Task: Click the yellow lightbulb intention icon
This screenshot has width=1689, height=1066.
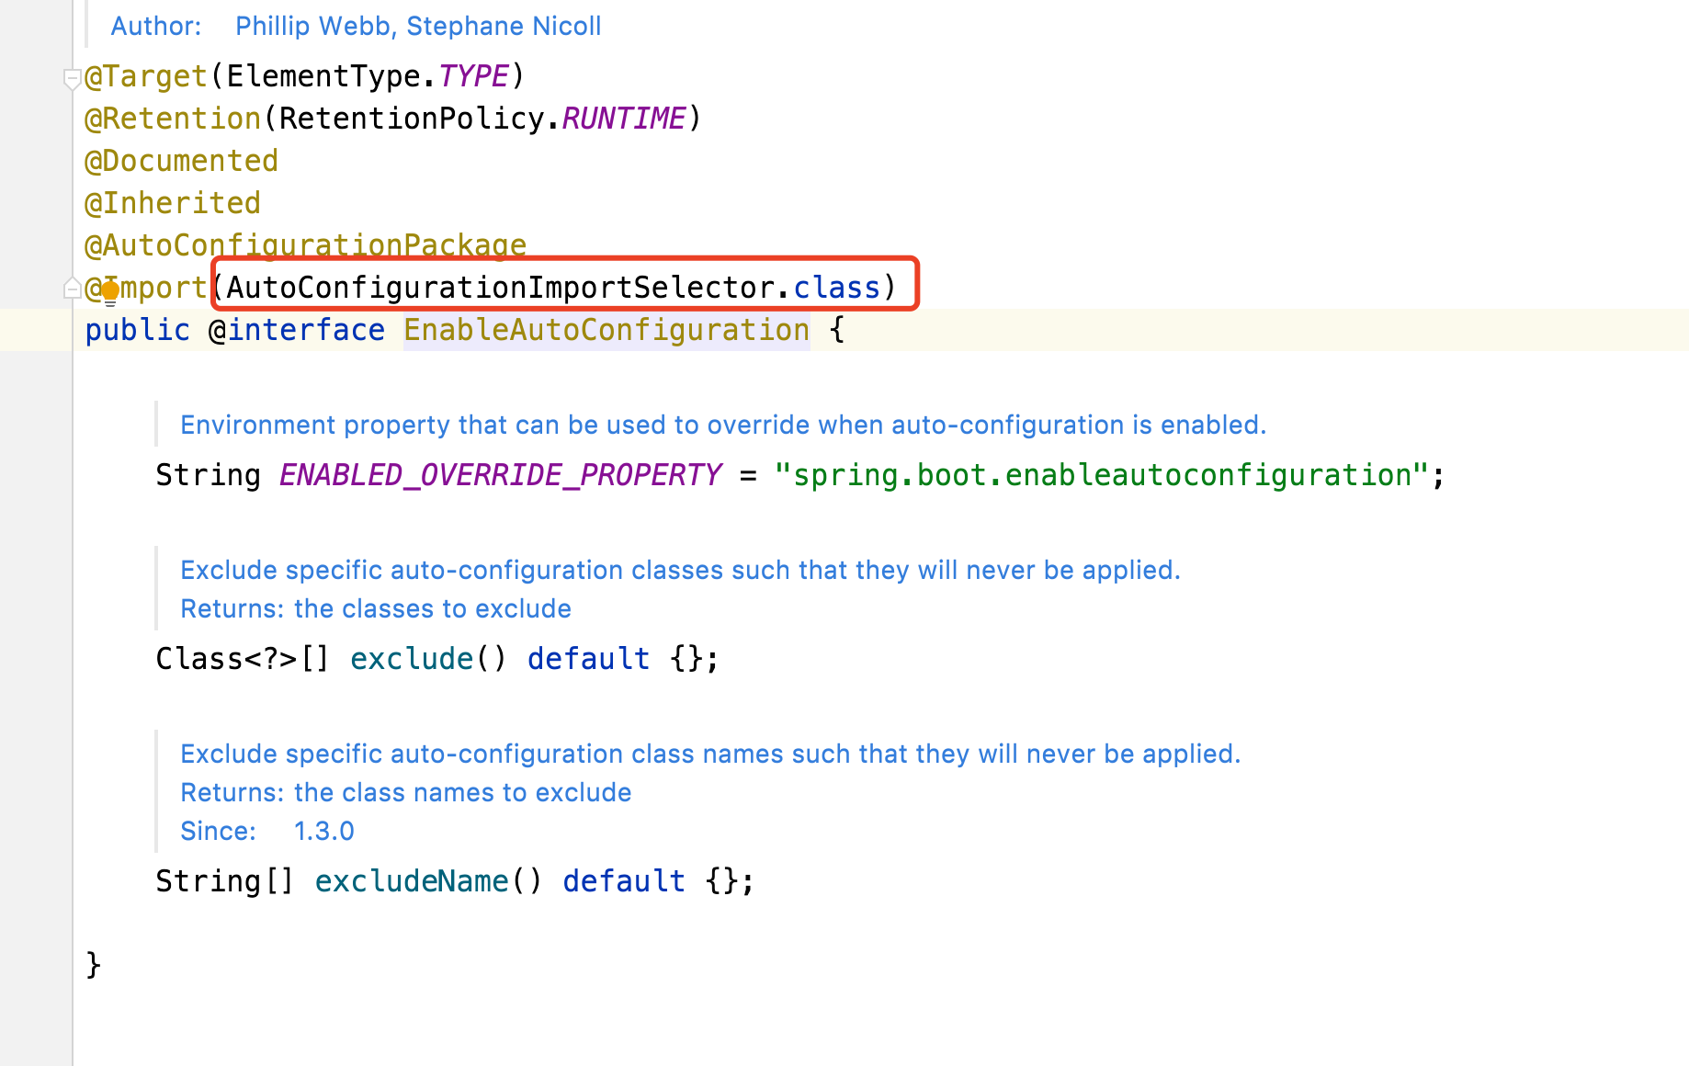Action: (x=110, y=293)
